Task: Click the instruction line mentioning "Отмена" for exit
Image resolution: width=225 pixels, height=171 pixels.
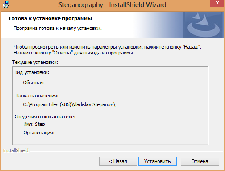Action: pyautogui.click(x=74, y=53)
